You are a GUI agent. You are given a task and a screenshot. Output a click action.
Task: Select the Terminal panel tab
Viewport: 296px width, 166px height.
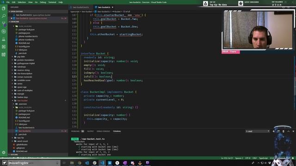point(117,131)
